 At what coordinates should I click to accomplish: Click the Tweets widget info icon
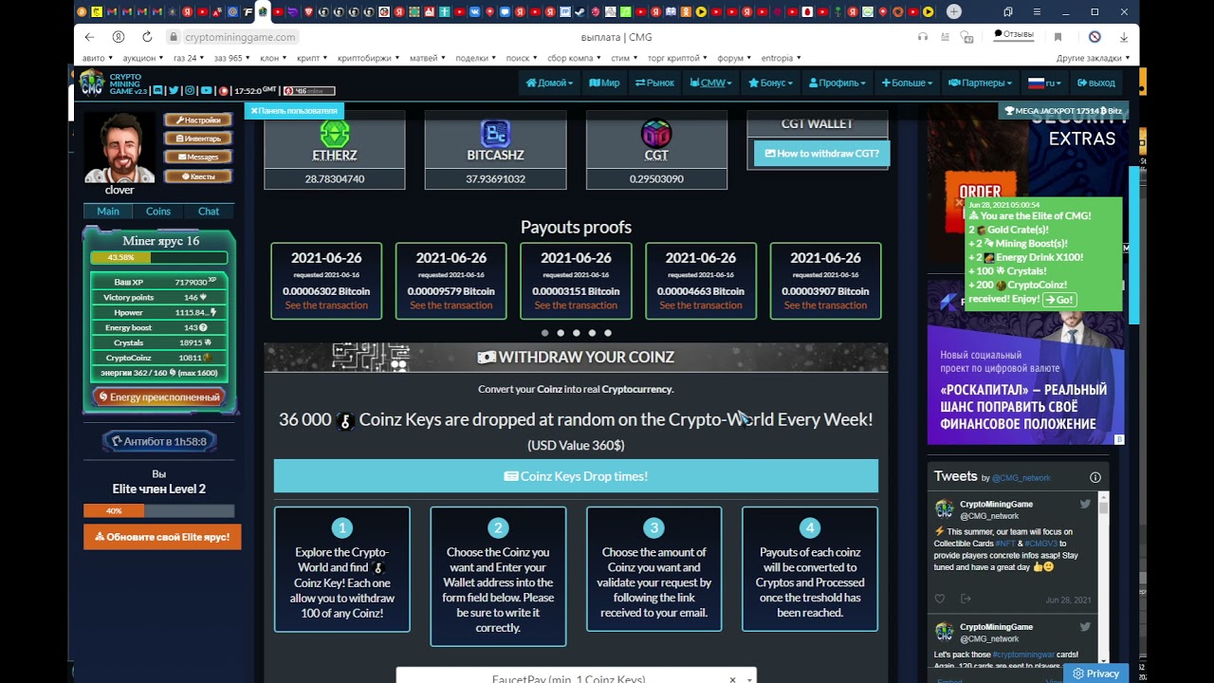coord(1095,477)
